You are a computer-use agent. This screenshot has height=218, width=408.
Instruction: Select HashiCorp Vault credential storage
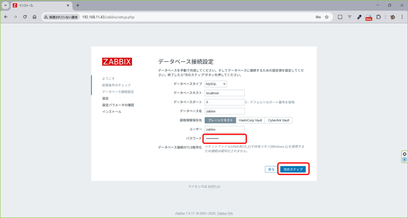[x=250, y=120]
